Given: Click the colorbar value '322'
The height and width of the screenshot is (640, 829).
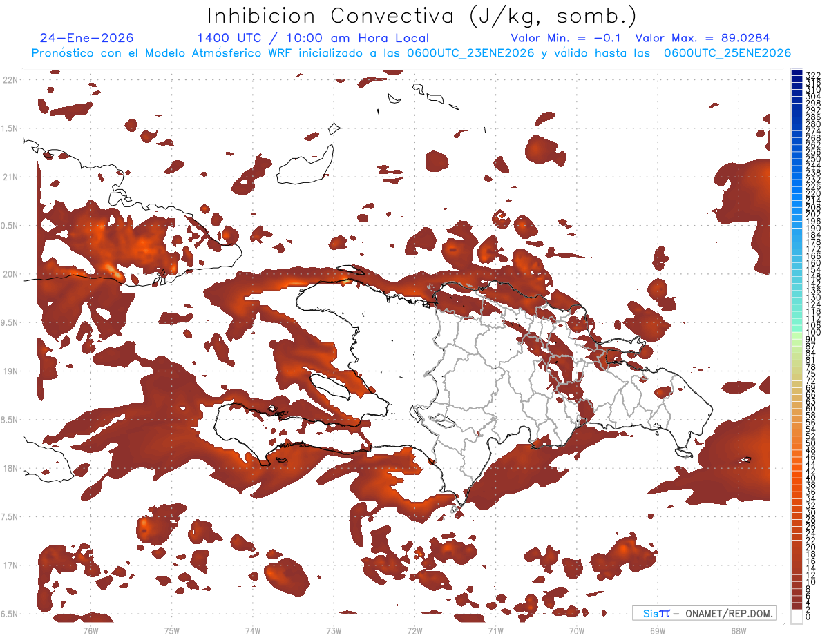Looking at the screenshot, I should click(812, 75).
